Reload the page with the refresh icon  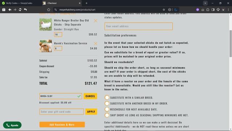tap(20, 9)
